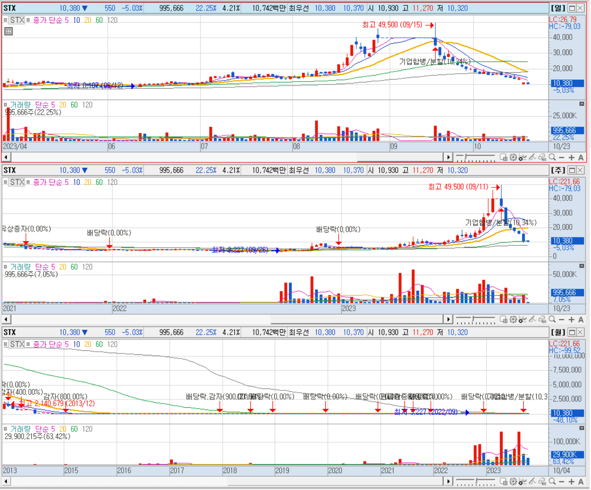This screenshot has height=490, width=591.
Task: Toggle the 종가 단순 moving average marker in the weekly chart
Action: tap(28, 182)
